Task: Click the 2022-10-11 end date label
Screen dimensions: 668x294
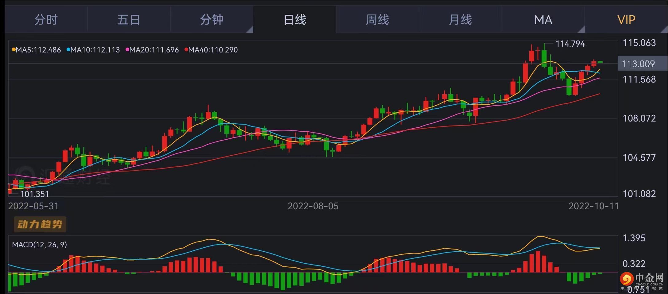Action: point(593,206)
